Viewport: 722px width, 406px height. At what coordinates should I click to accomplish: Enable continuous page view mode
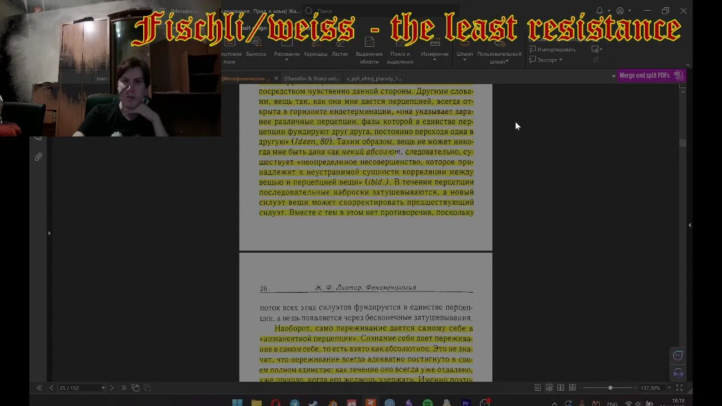[549, 388]
